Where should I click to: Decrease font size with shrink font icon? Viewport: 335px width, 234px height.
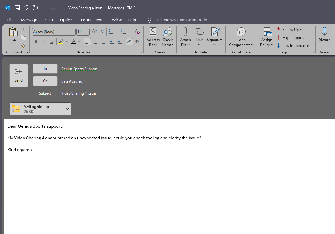tap(102, 32)
